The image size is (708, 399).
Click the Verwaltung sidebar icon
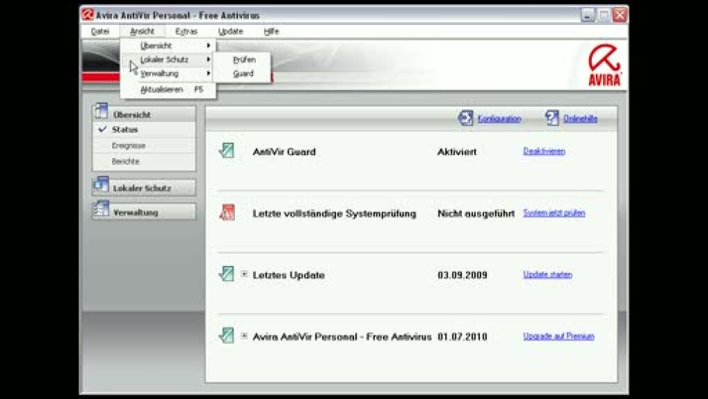click(x=101, y=212)
